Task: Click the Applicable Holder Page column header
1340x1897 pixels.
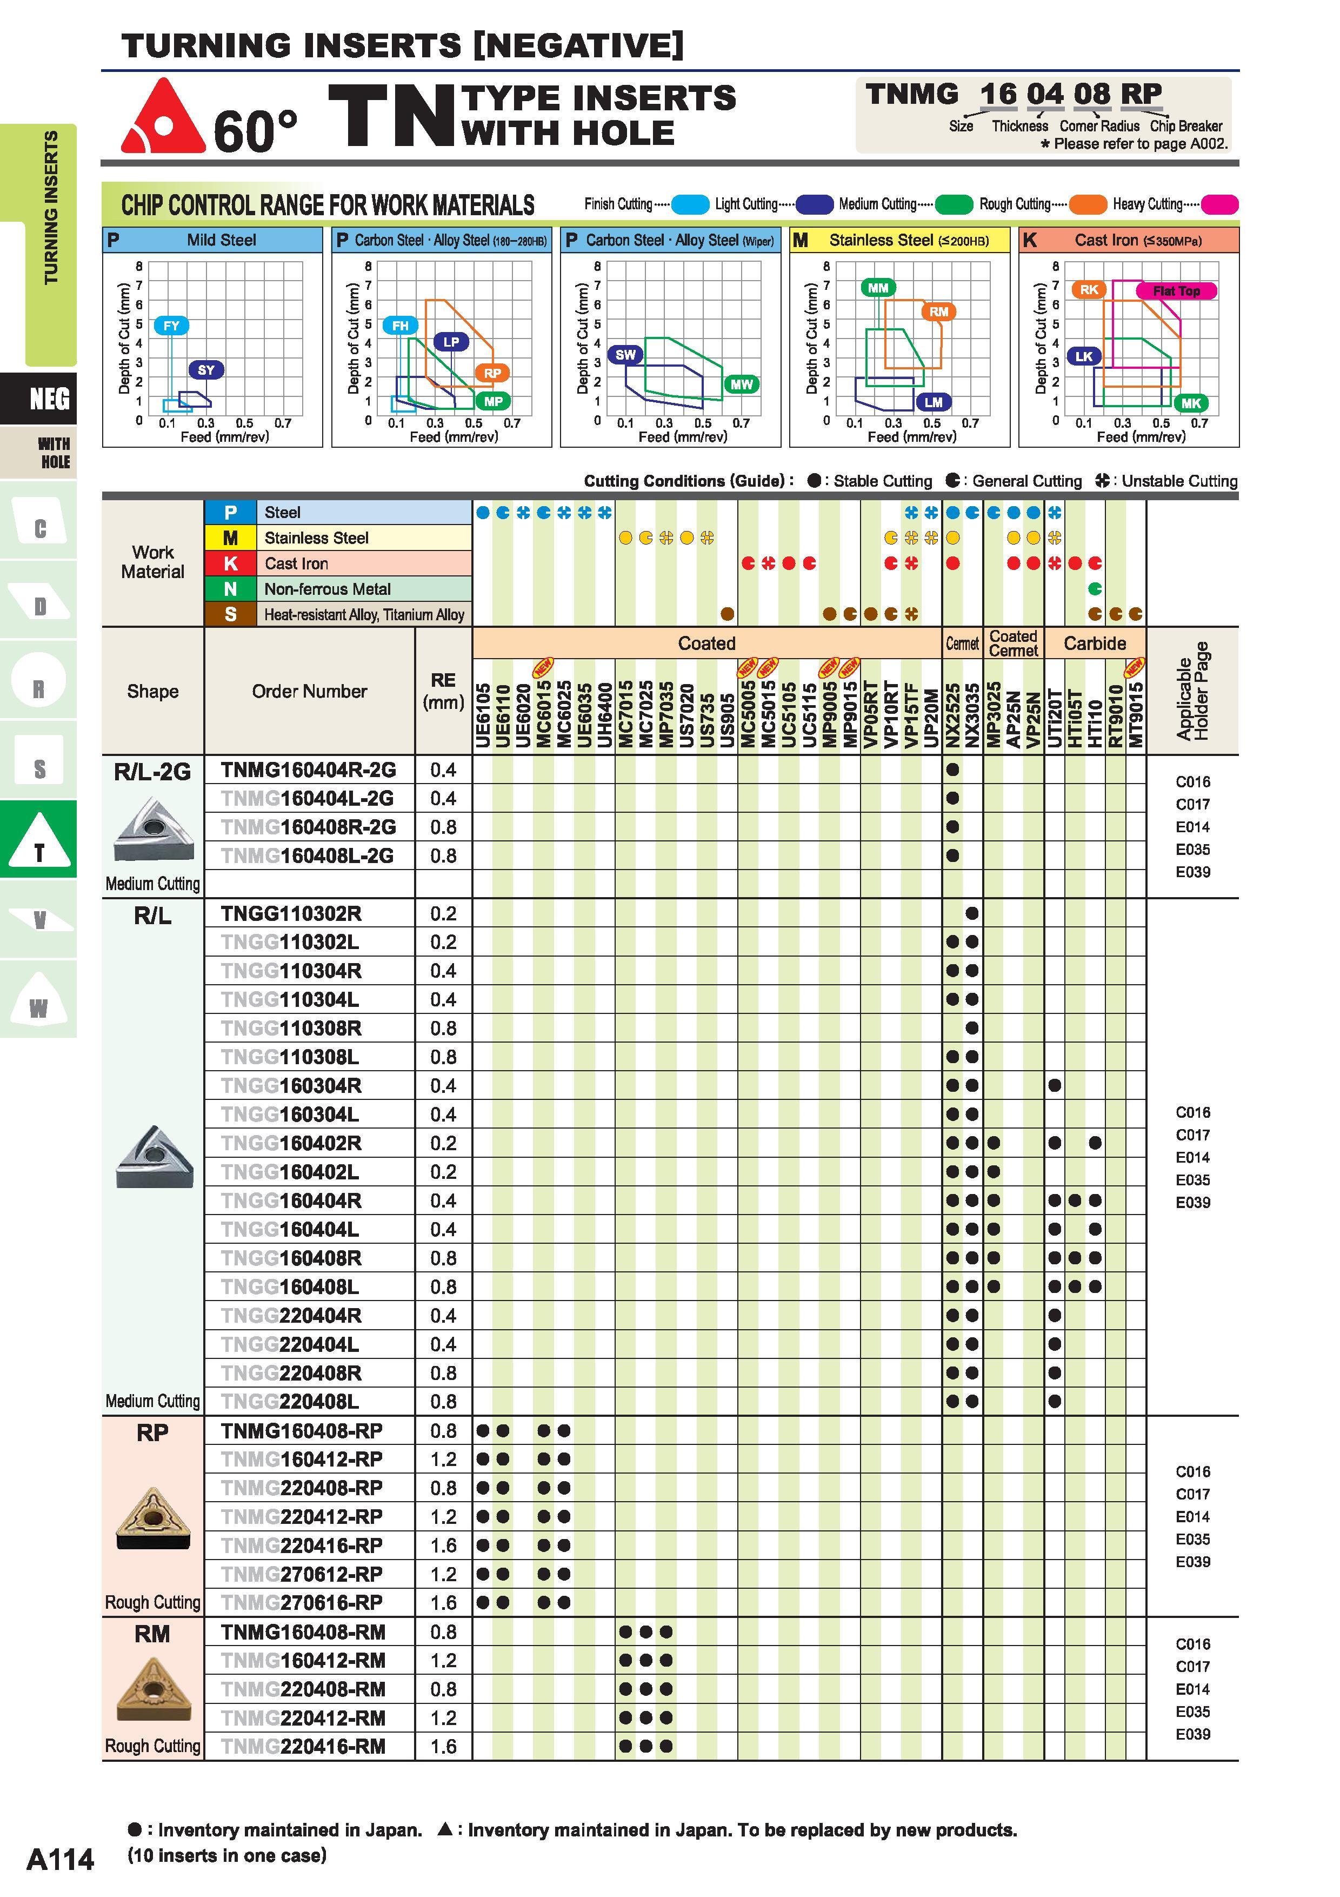Action: 1192,691
